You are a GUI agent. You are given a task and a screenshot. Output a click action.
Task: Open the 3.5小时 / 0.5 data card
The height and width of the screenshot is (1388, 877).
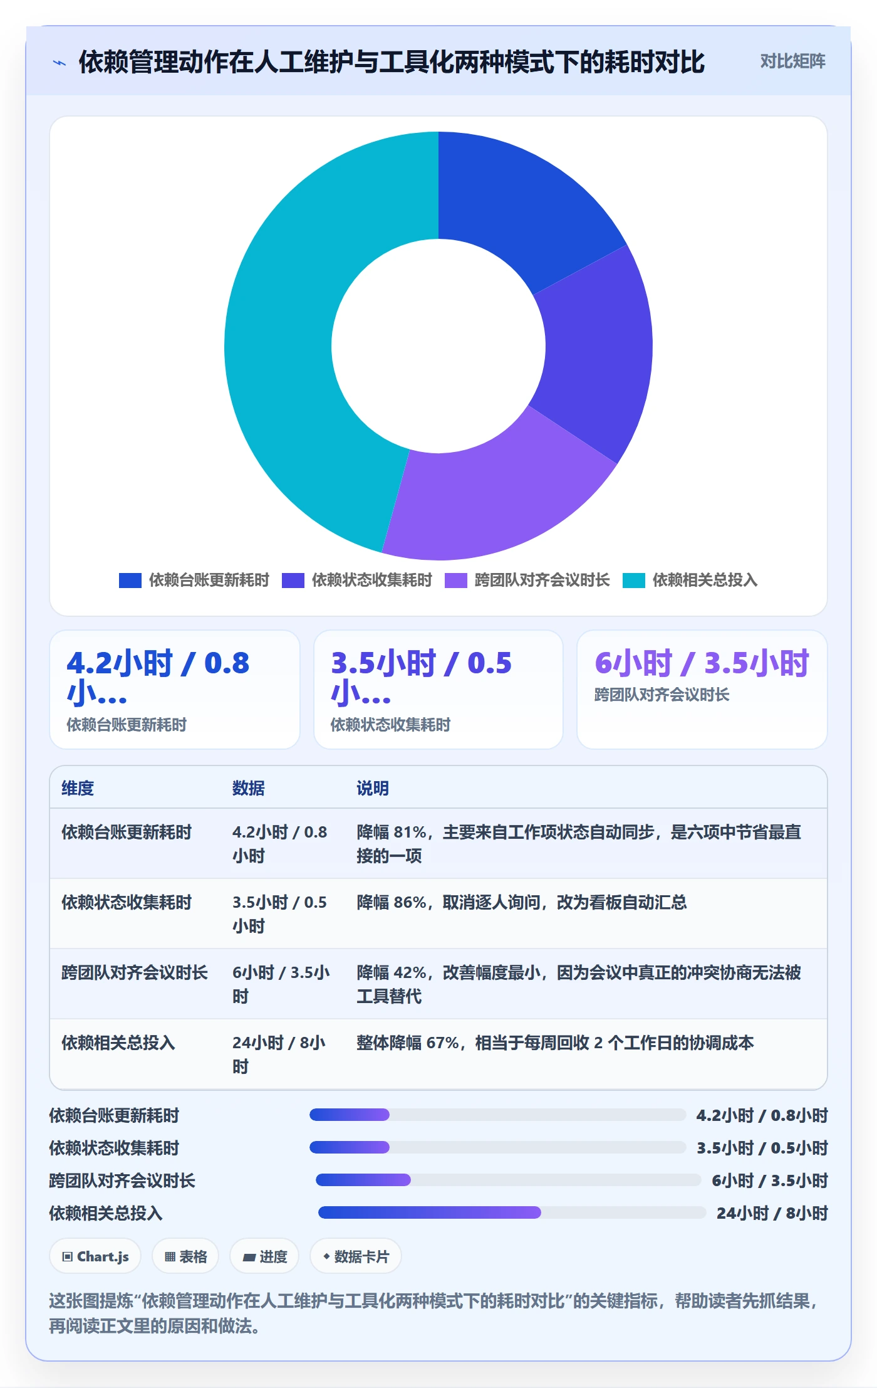click(438, 690)
